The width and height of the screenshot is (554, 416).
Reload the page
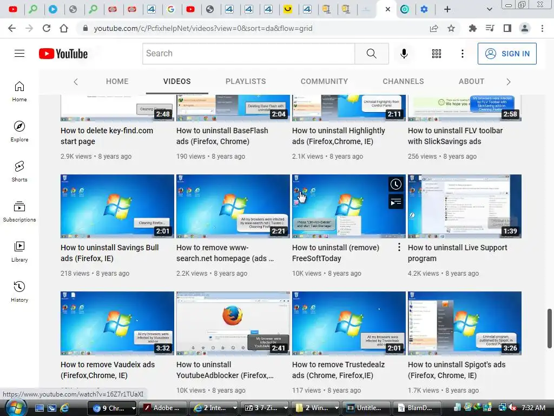[47, 28]
